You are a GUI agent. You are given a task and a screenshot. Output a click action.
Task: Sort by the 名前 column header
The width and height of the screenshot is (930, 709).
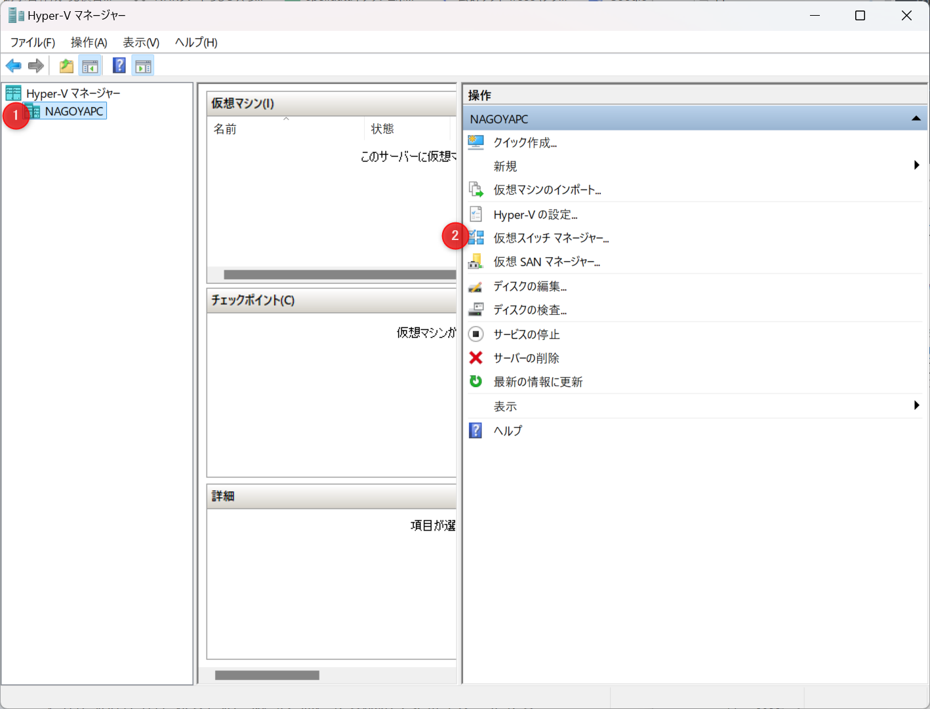(286, 129)
